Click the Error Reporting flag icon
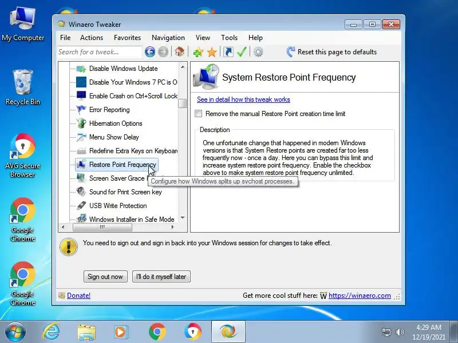Viewport: 458px width, 343px height. pos(81,110)
